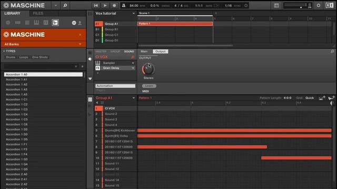Click the browser search text field
This screenshot has height=189, width=337.
tap(38, 67)
